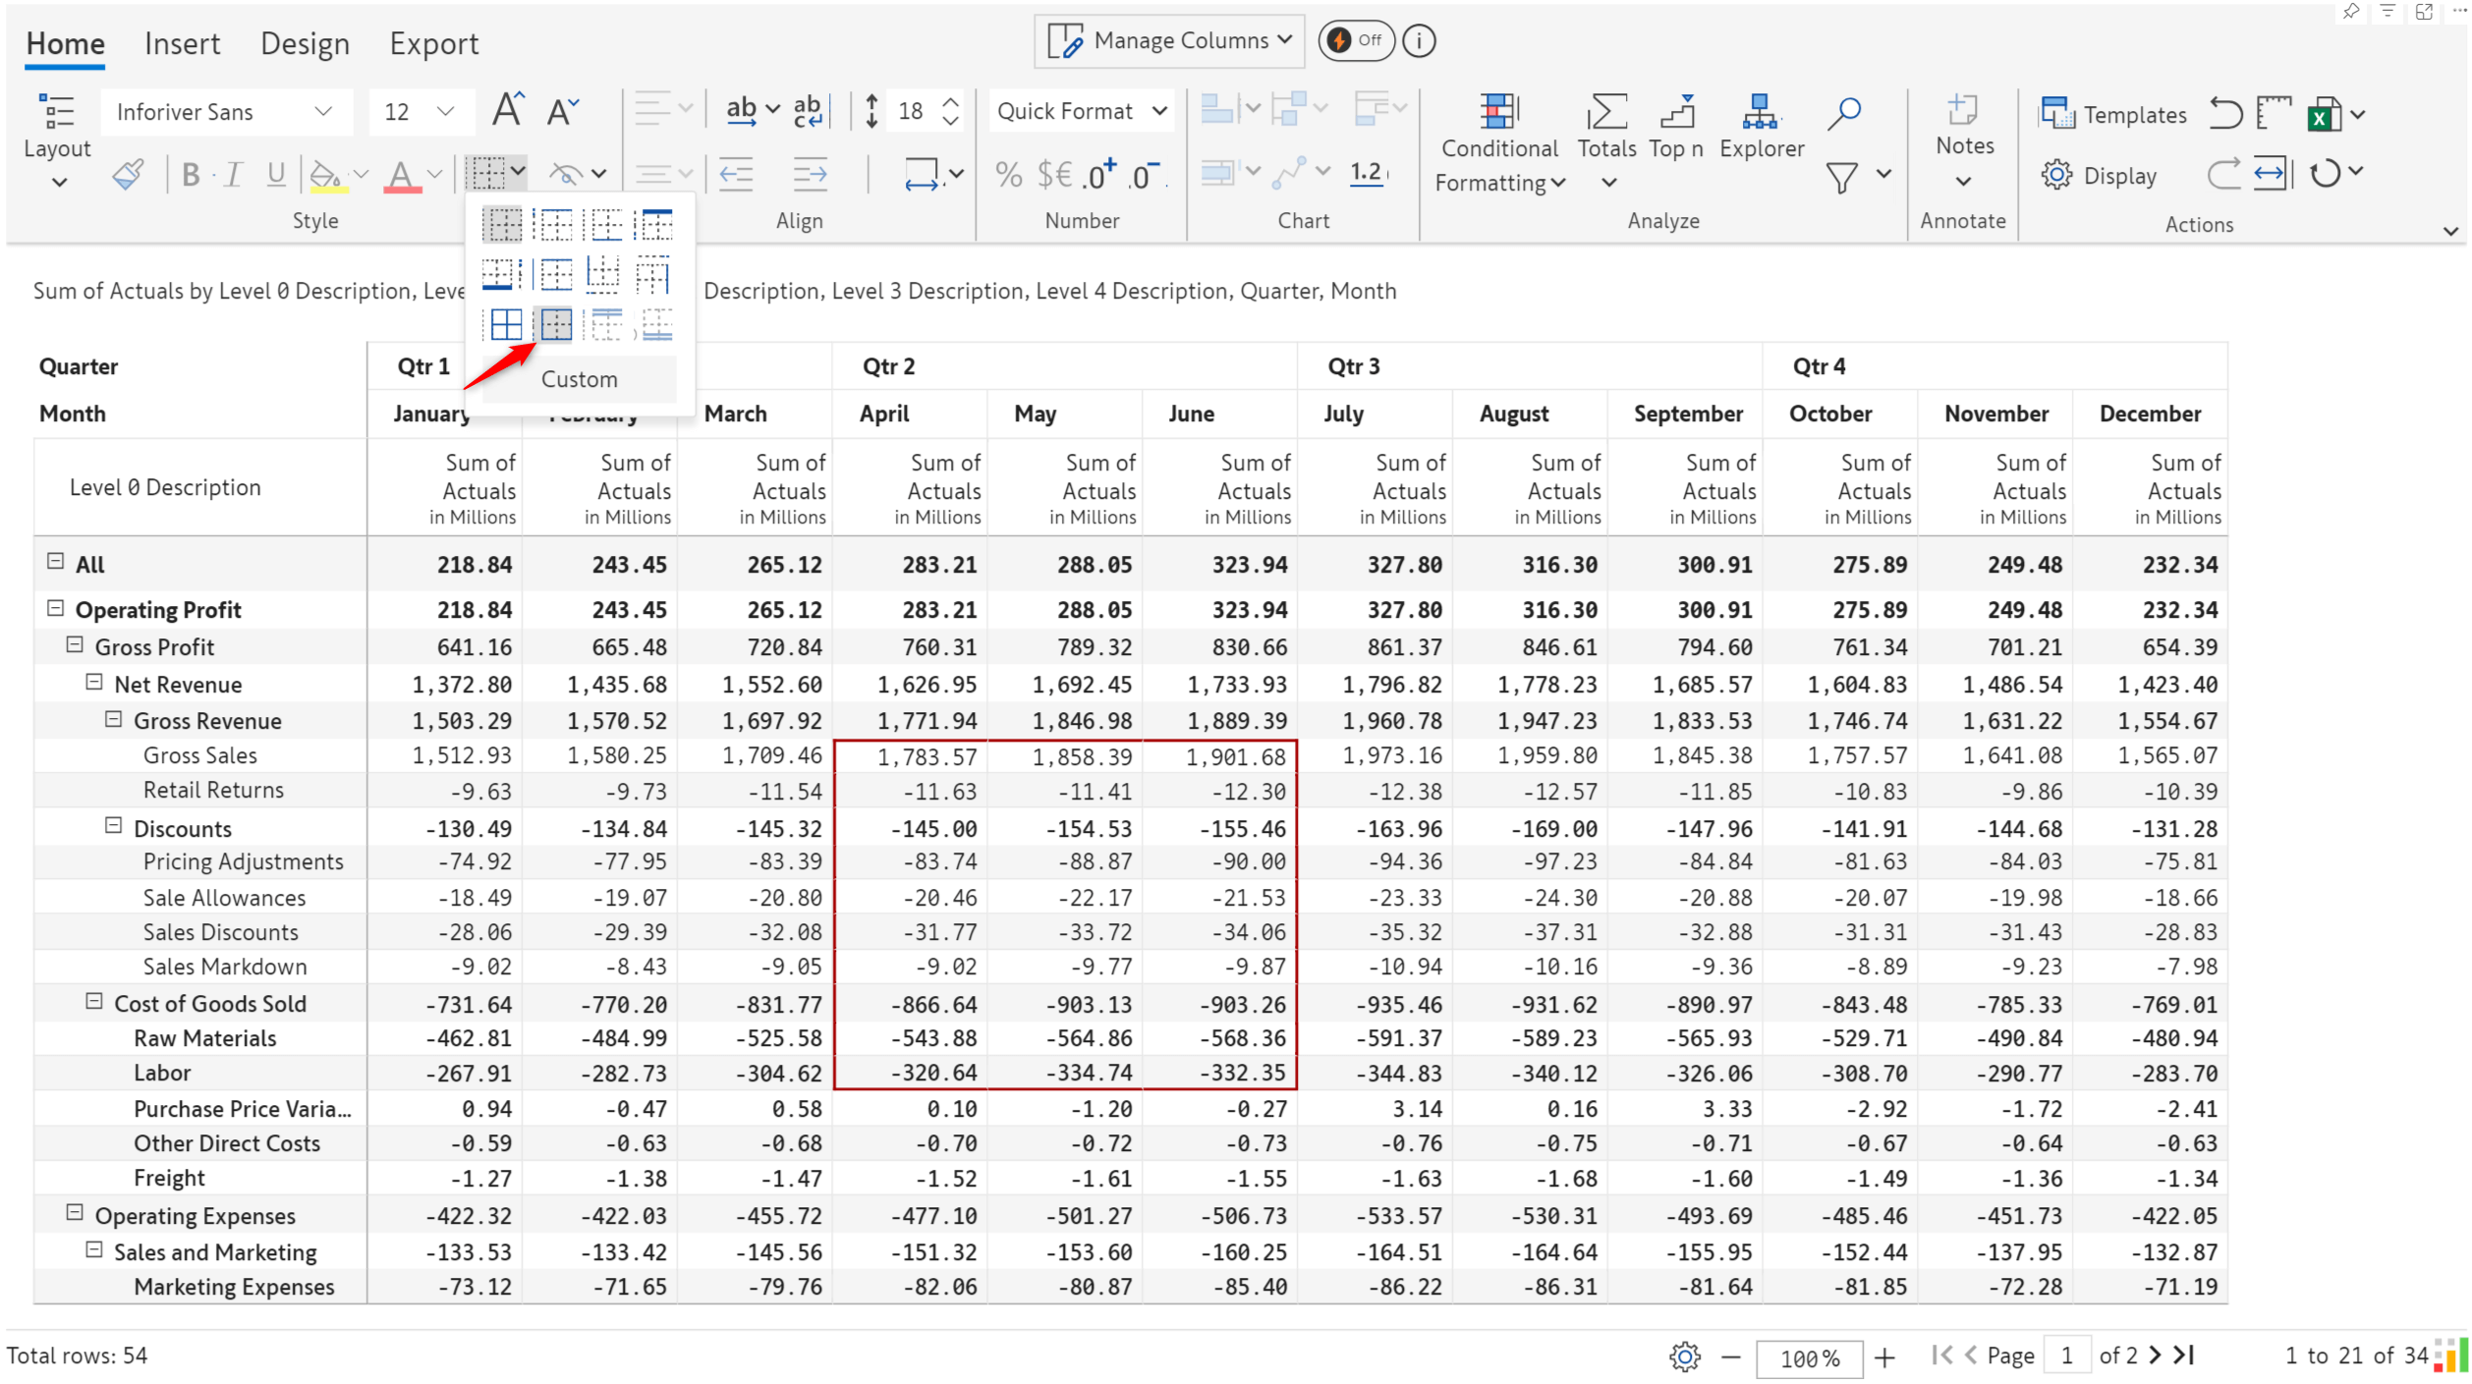Zoom out with the minus button
This screenshot has width=2472, height=1384.
[1731, 1357]
